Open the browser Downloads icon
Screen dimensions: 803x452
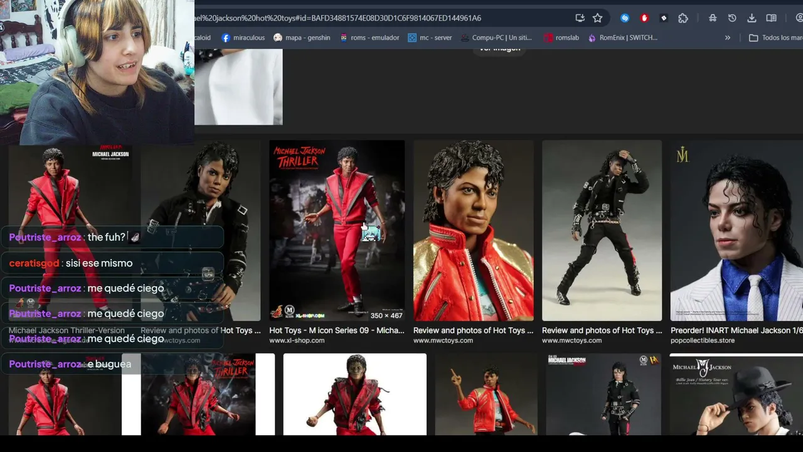(x=752, y=18)
